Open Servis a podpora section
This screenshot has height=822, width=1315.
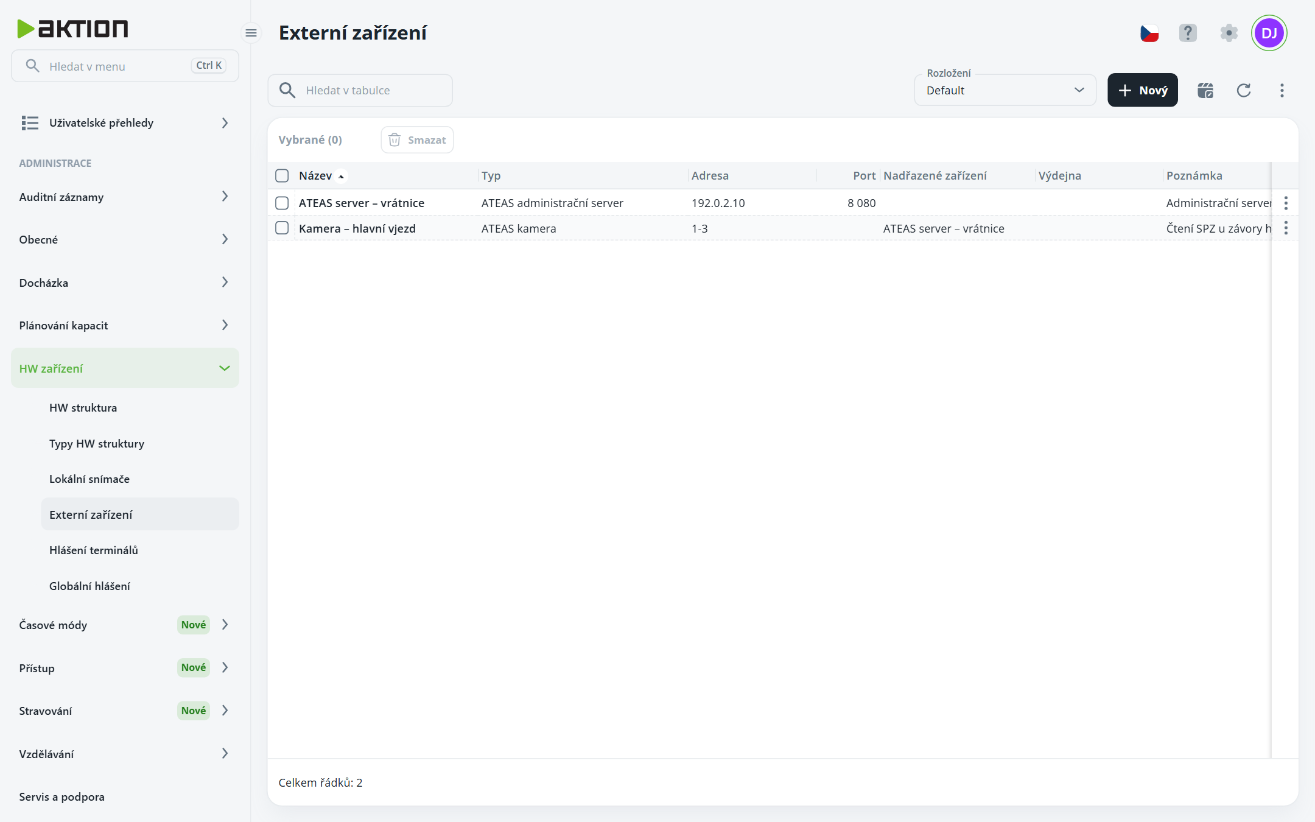click(x=125, y=796)
